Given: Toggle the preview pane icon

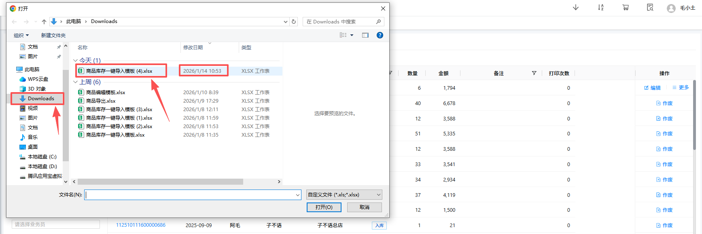Looking at the screenshot, I should (x=365, y=35).
